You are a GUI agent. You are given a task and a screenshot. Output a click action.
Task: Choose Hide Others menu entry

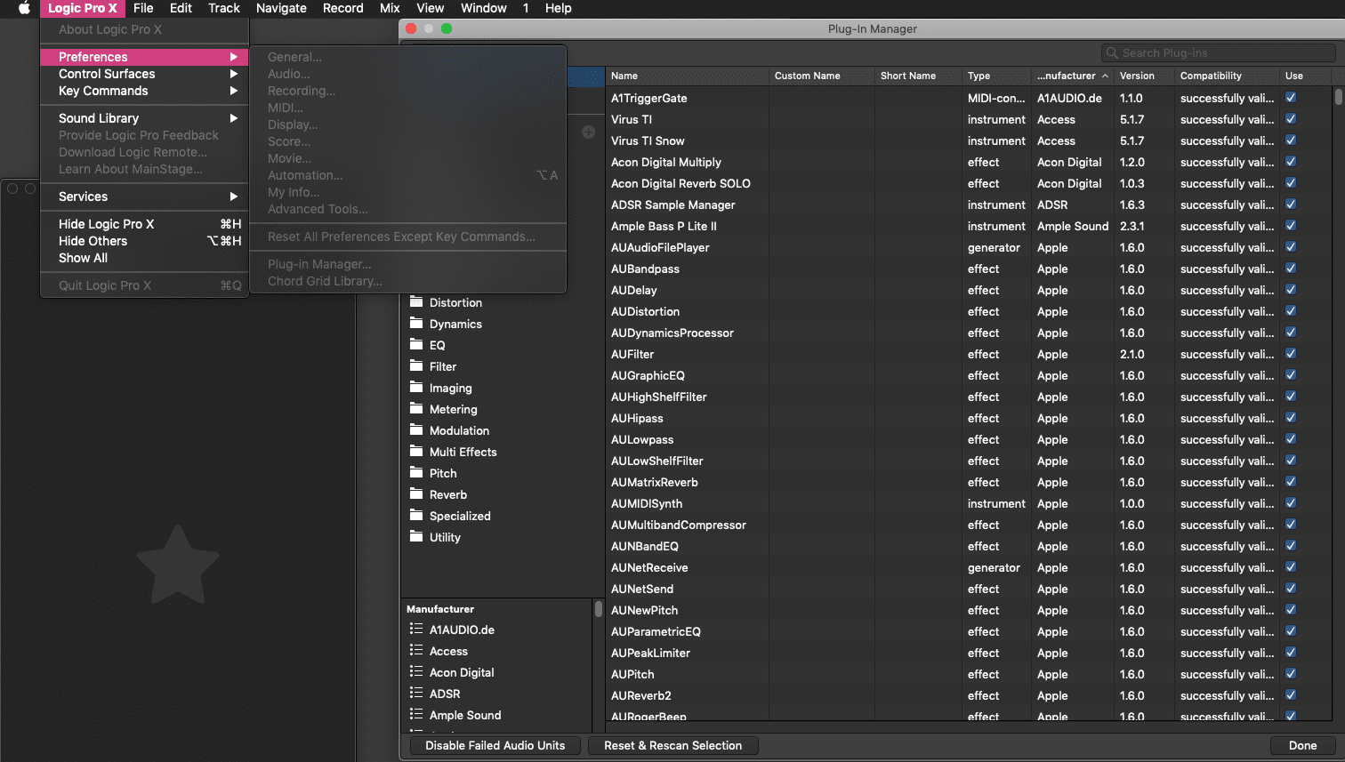(144, 241)
